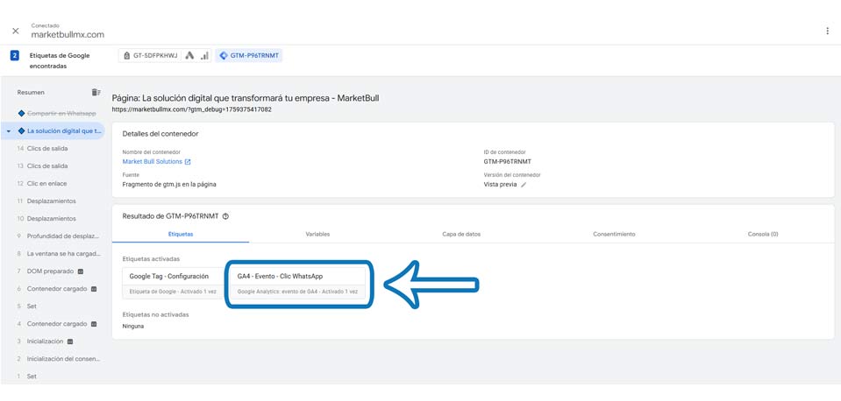This screenshot has width=841, height=401.
Task: Open the Capa de datos tab
Action: [x=461, y=234]
